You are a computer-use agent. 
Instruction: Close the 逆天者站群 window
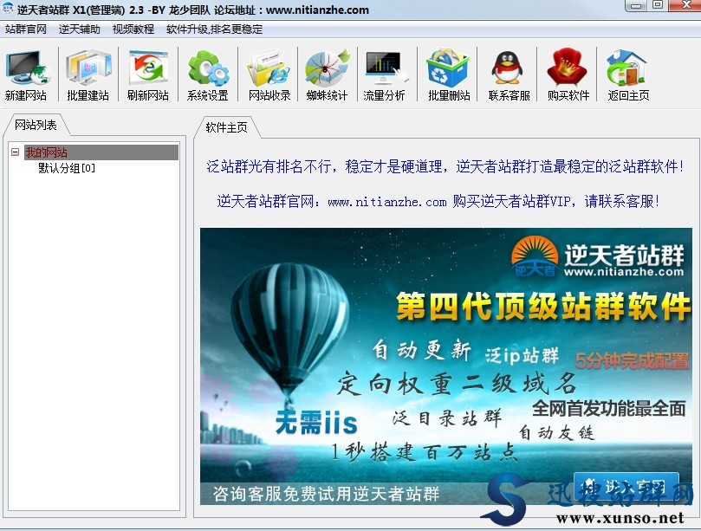click(685, 5)
